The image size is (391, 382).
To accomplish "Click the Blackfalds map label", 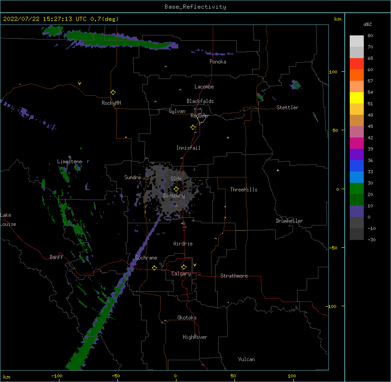I will pos(200,101).
